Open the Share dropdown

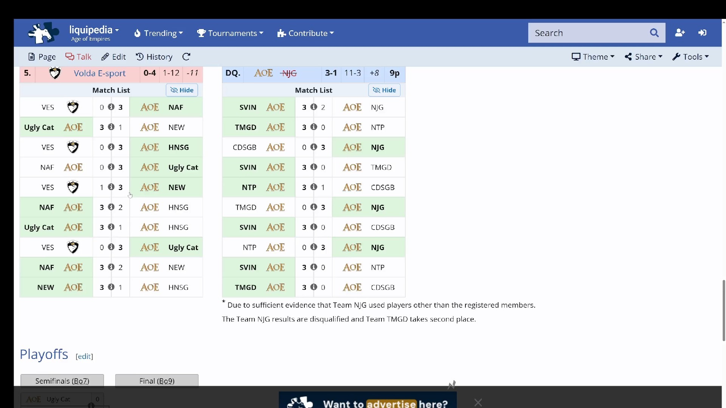(644, 57)
